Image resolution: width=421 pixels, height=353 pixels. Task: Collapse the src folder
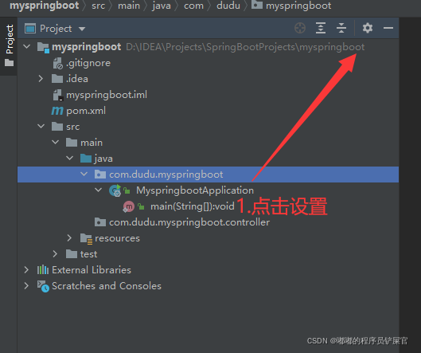click(x=41, y=126)
